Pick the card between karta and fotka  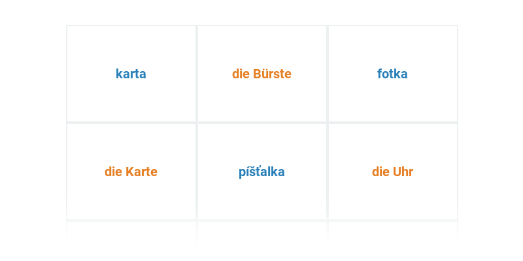(x=262, y=74)
